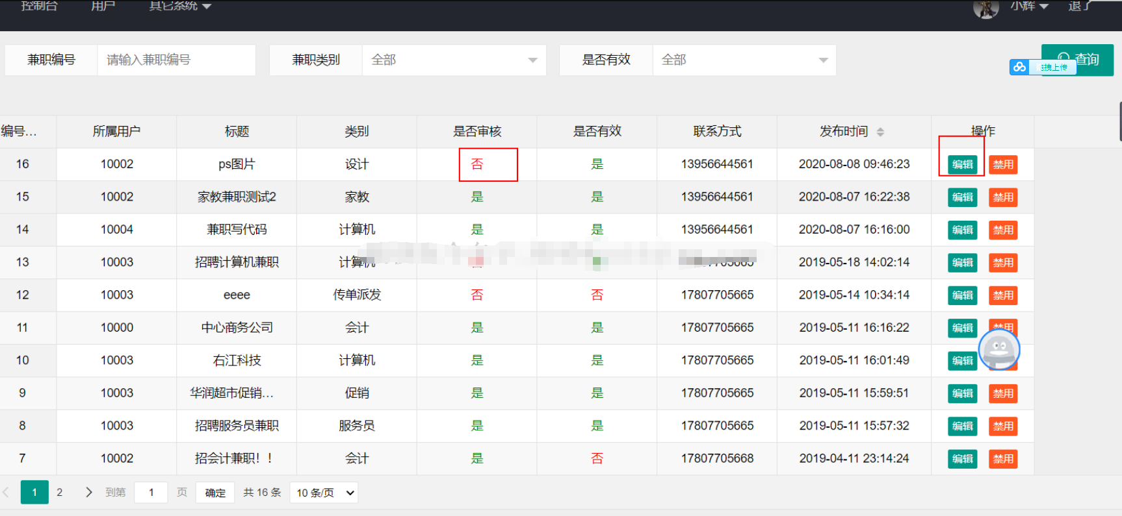
Task: Focus the 兼职编号 input field
Action: pyautogui.click(x=176, y=60)
